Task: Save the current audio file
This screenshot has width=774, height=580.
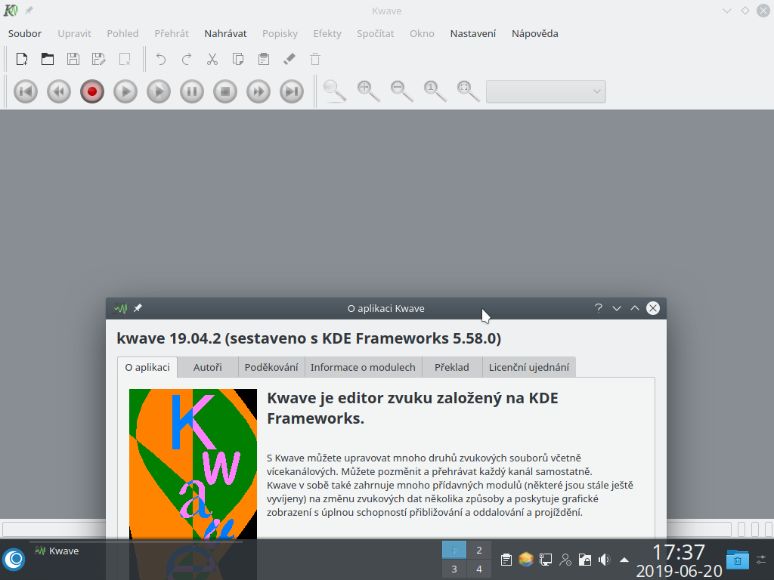Action: tap(73, 58)
